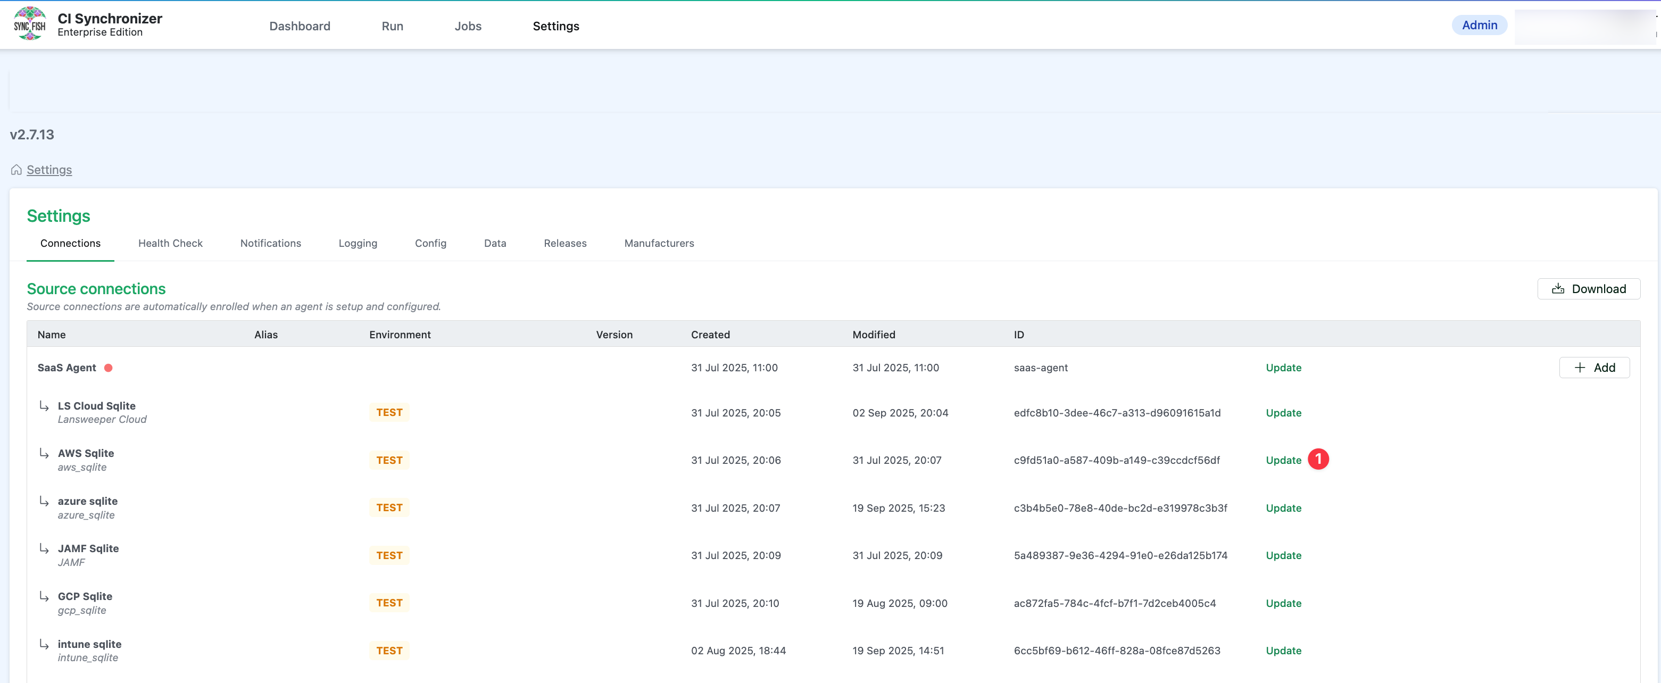
Task: Click the TEST badge for LS Cloud Sqlite
Action: click(x=389, y=412)
